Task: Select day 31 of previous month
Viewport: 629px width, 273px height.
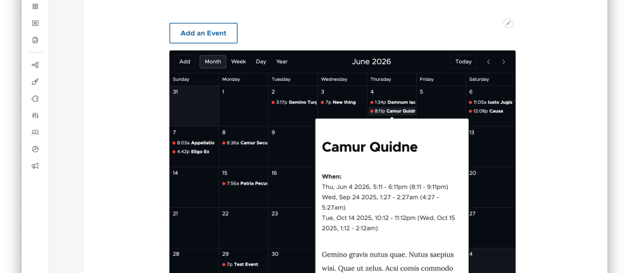Action: [x=175, y=92]
